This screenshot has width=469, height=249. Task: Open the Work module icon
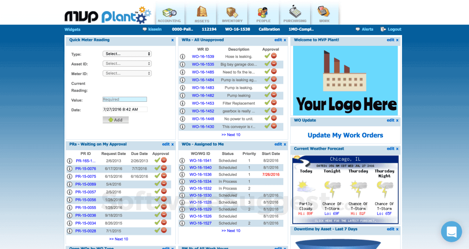pyautogui.click(x=324, y=14)
